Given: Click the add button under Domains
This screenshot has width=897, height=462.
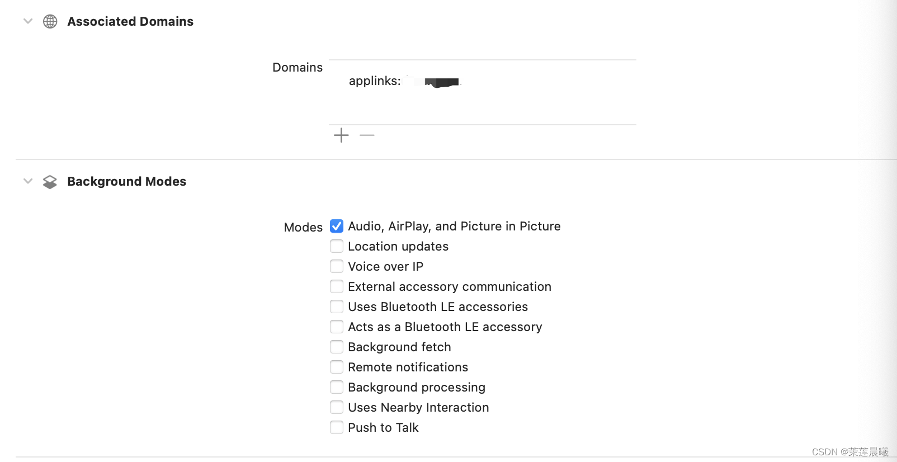Looking at the screenshot, I should tap(341, 135).
